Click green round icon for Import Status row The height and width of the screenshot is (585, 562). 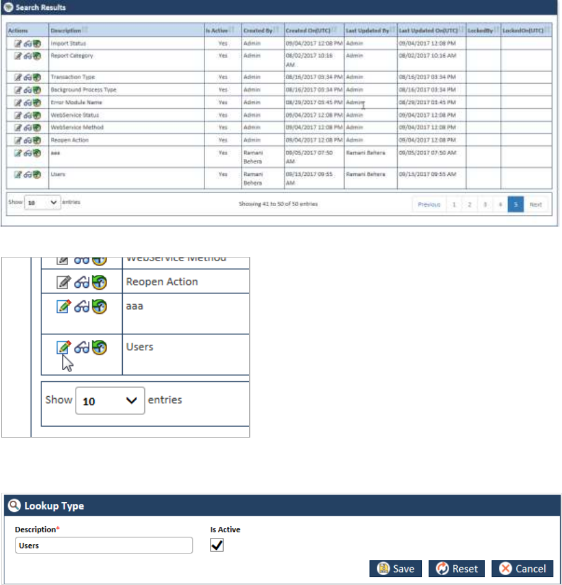(x=37, y=44)
